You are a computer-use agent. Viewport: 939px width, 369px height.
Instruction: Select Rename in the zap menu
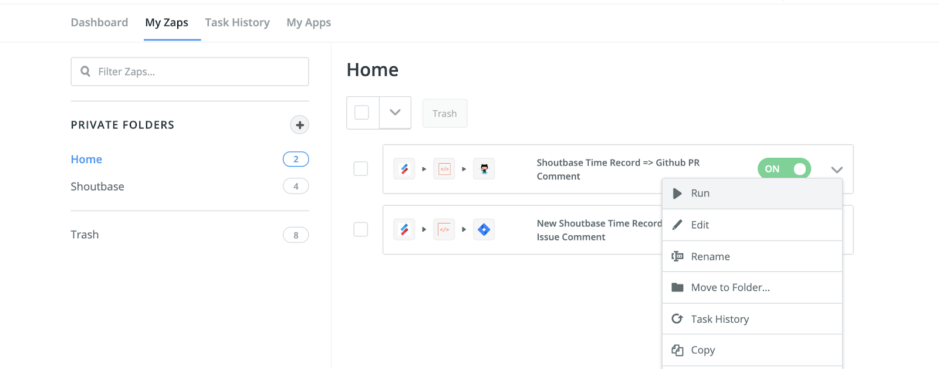pos(752,256)
